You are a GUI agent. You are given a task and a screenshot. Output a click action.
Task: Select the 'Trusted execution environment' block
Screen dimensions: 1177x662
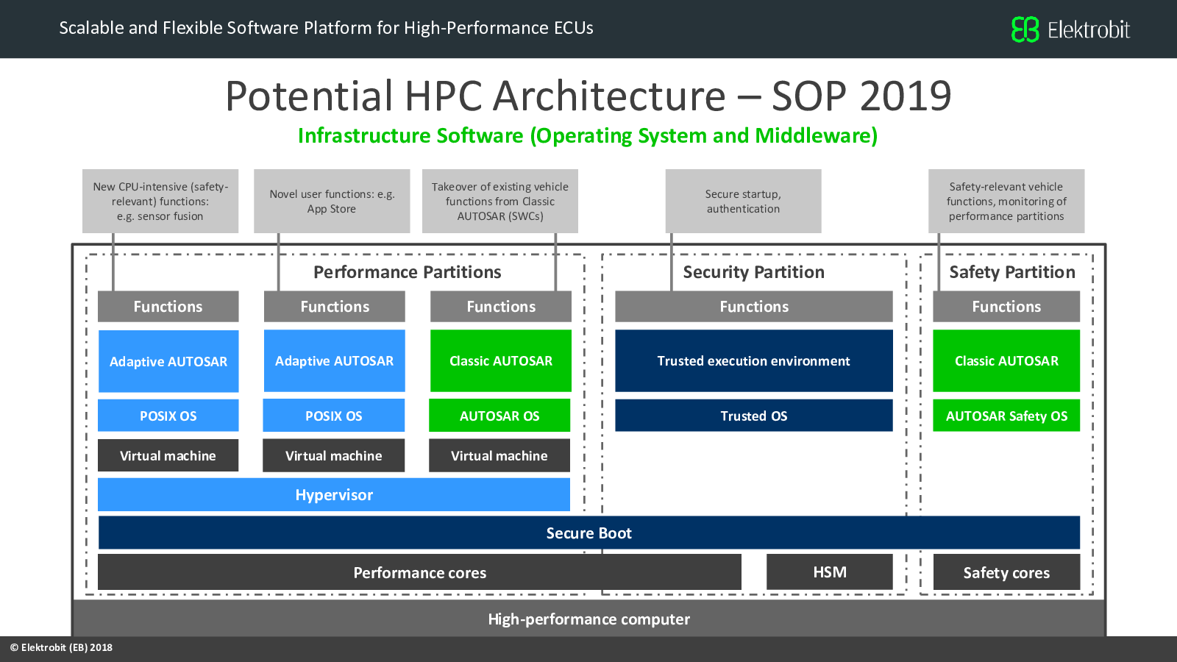coord(754,361)
